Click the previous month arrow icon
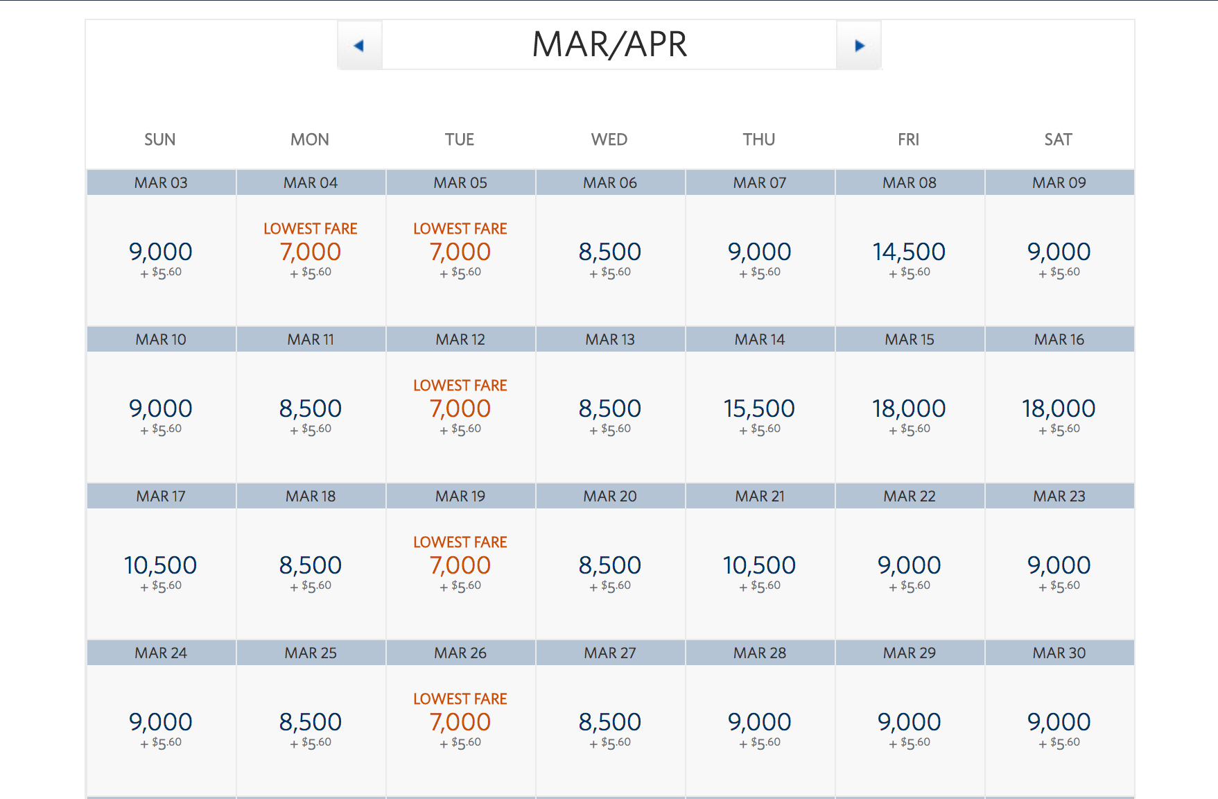 pos(359,46)
